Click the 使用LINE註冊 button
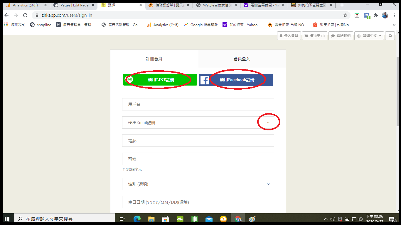Viewport: 401px width, 225px height. pos(160,80)
